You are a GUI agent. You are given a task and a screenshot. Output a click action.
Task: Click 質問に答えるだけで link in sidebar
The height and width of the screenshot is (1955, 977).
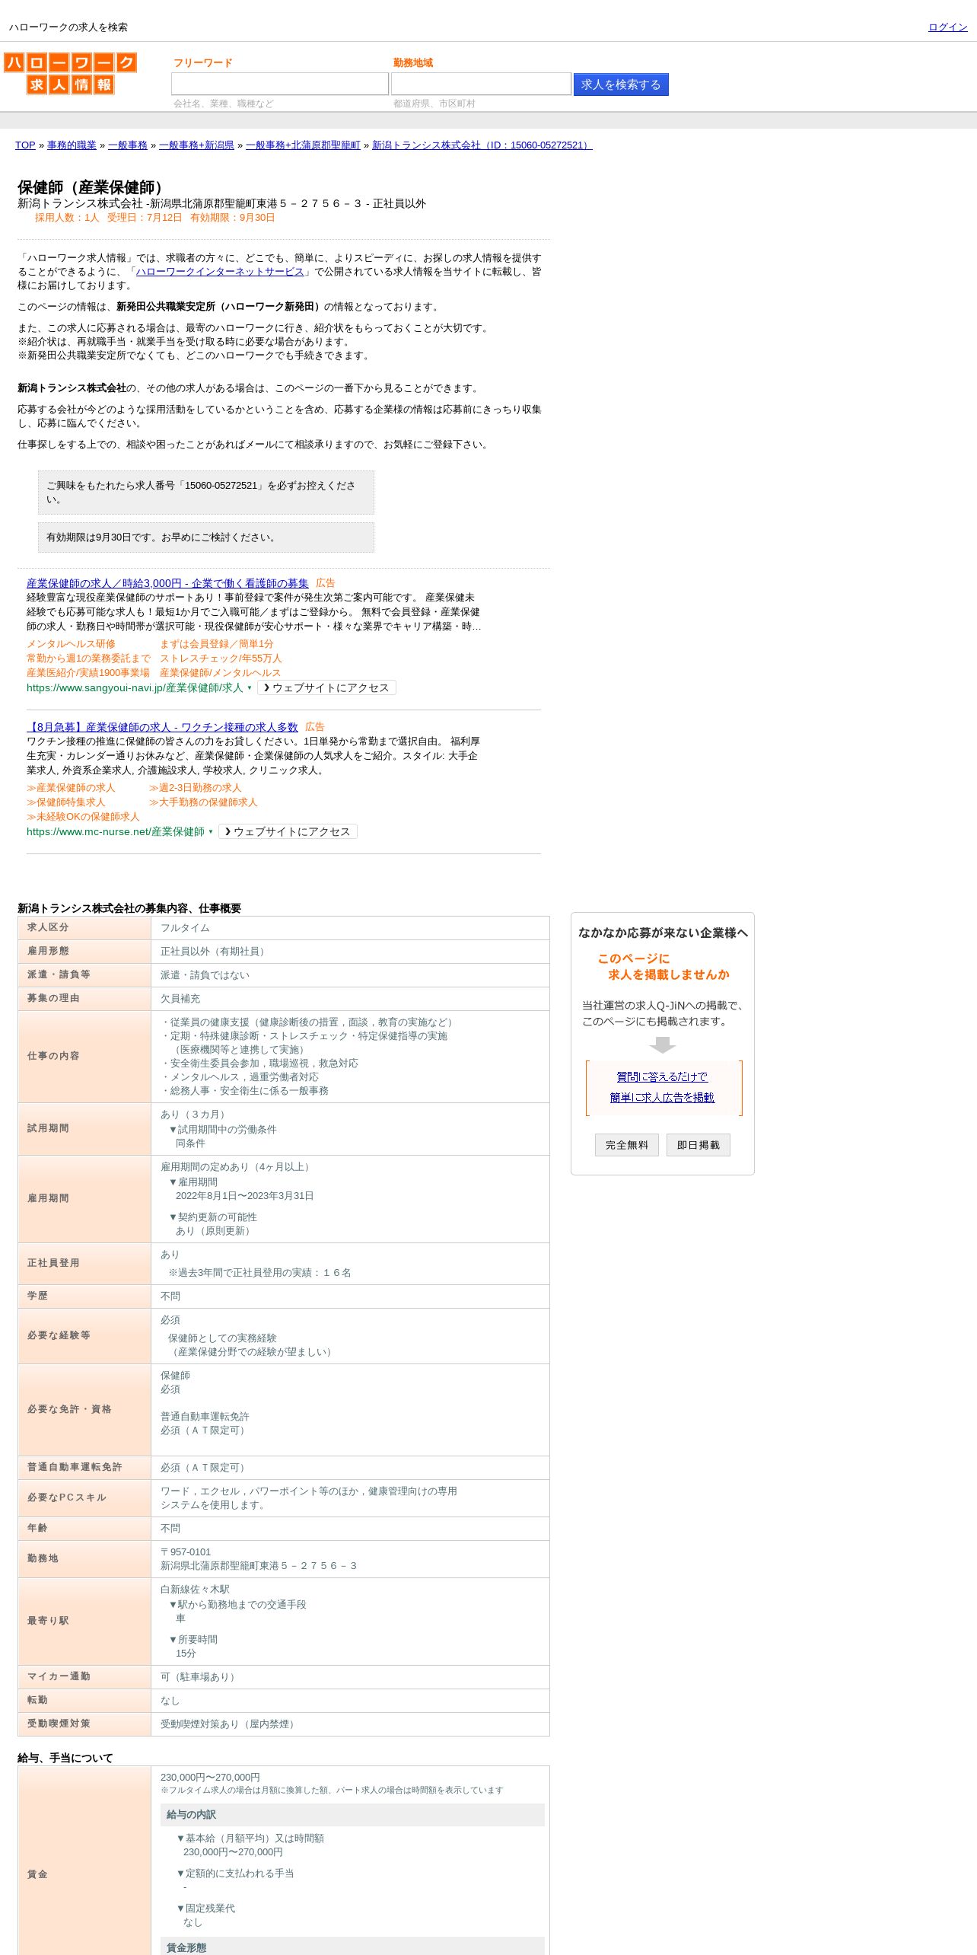[662, 1076]
